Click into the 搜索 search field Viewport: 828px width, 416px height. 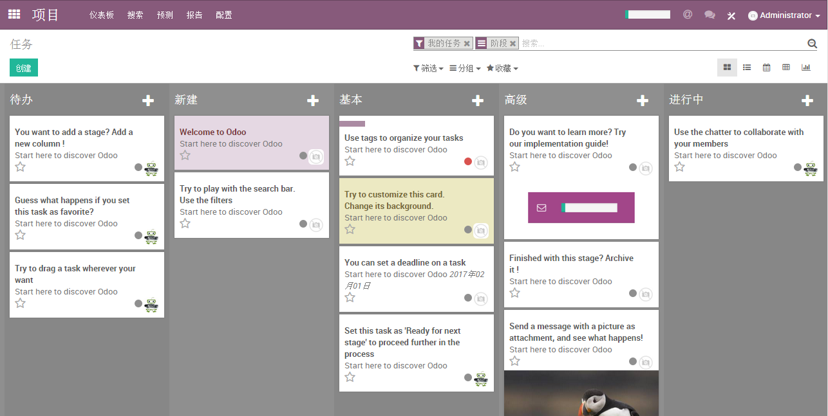point(662,43)
